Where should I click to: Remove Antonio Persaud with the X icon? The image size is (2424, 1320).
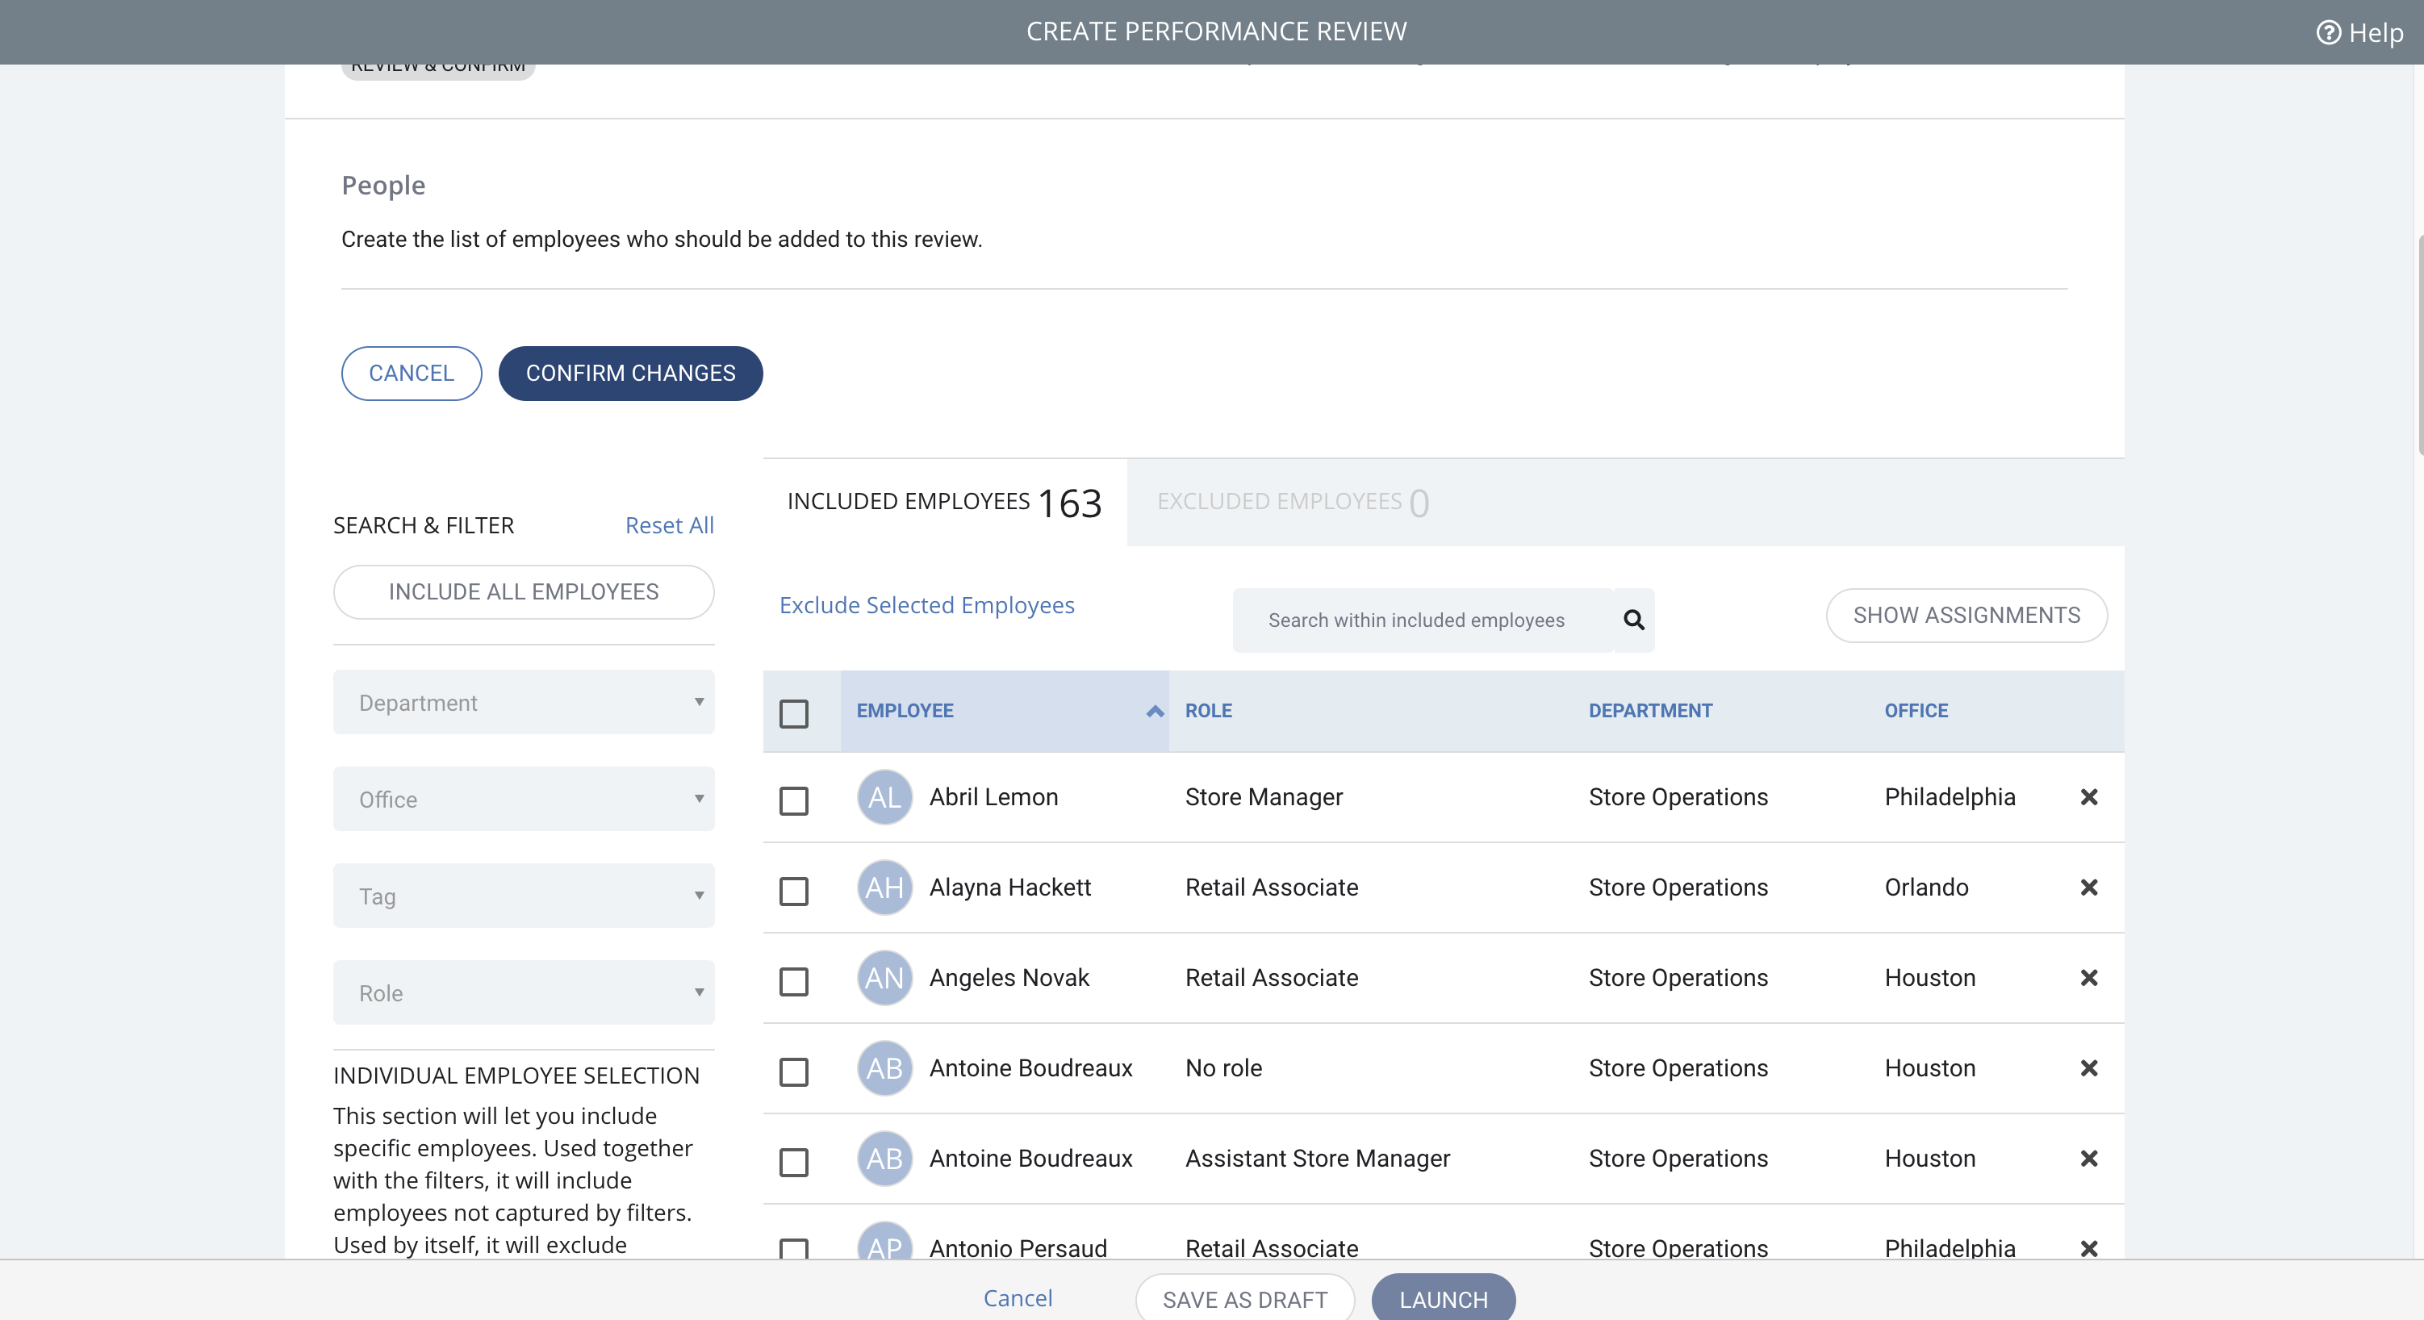[2089, 1247]
